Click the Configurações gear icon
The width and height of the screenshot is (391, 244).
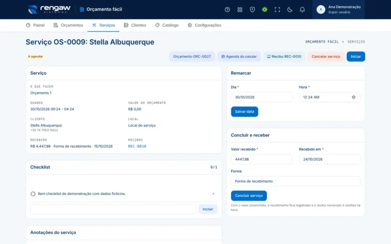point(190,25)
